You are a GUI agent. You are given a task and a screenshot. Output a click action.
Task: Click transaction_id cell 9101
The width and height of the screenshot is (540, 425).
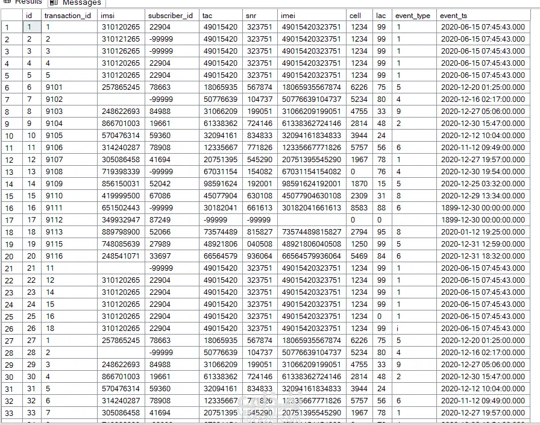[x=69, y=87]
